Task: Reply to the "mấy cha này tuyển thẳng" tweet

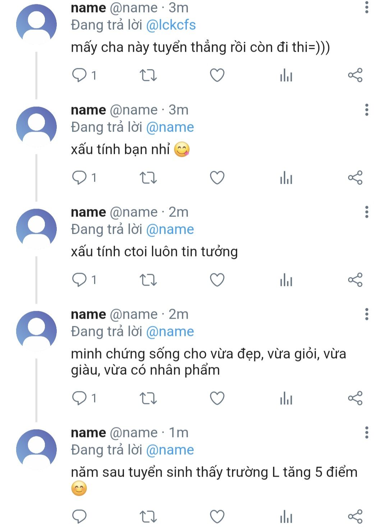Action: [79, 76]
